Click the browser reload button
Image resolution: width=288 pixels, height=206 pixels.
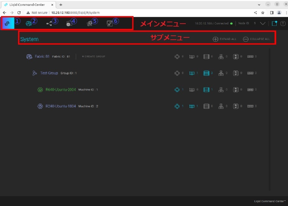(x=19, y=13)
